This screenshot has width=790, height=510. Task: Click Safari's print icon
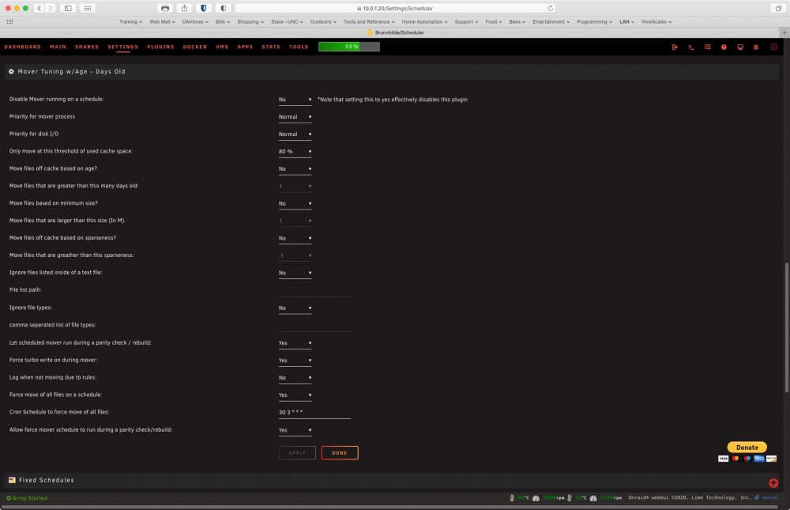click(x=165, y=8)
